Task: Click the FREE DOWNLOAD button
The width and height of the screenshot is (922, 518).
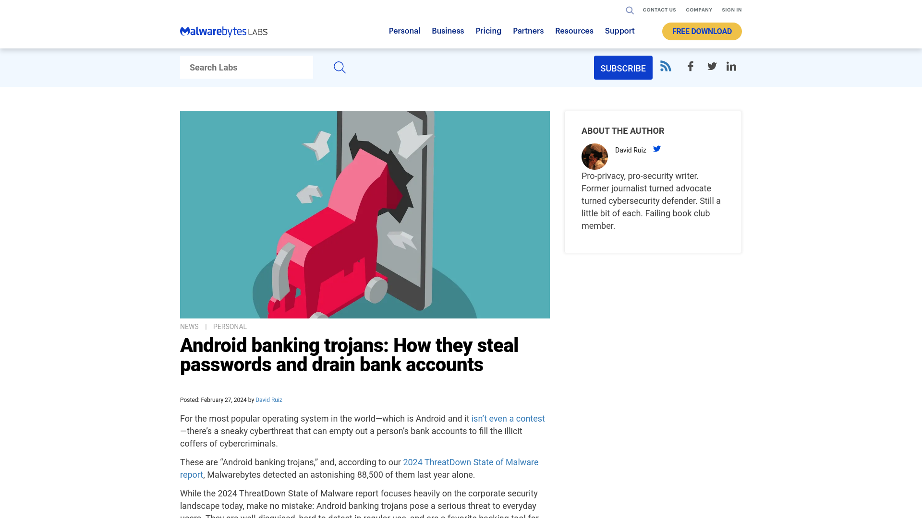Action: [702, 31]
